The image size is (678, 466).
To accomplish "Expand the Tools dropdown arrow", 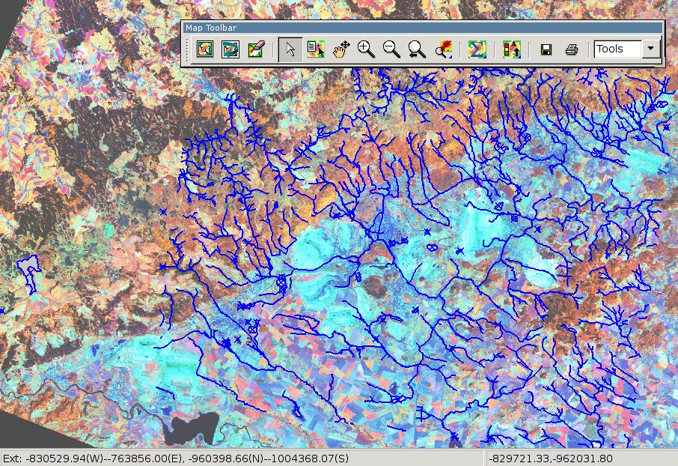I will pyautogui.click(x=651, y=49).
